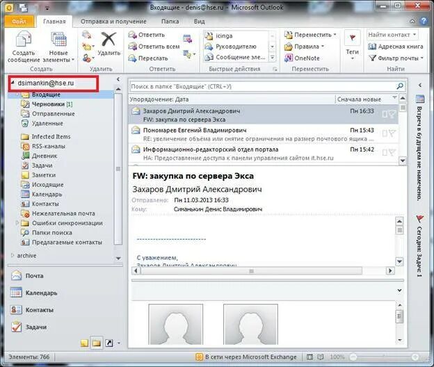Image resolution: width=434 pixels, height=367 pixels.
Task: Expand the To-Do bar on the right
Action: pyautogui.click(x=420, y=85)
